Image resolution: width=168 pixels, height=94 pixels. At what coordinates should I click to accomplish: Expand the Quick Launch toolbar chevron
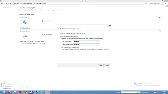tap(149, 92)
